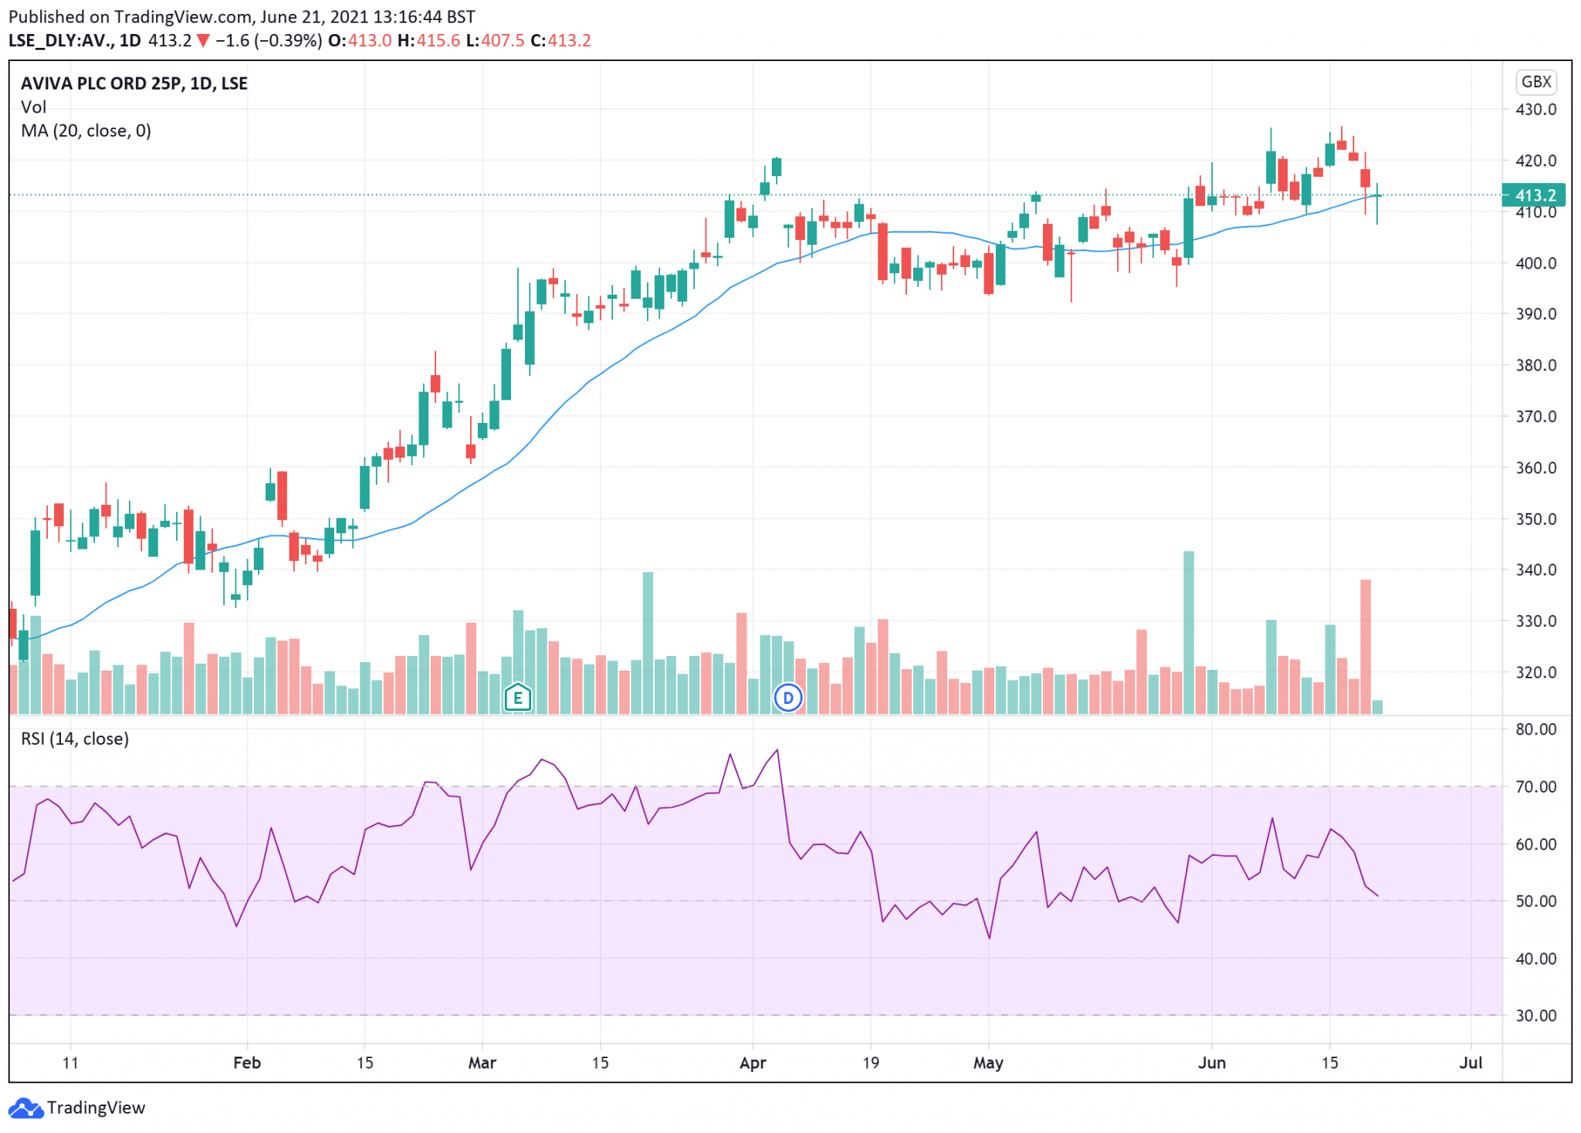The image size is (1581, 1133).
Task: Toggle the RSI (14, close) indicator off
Action: coord(76,739)
